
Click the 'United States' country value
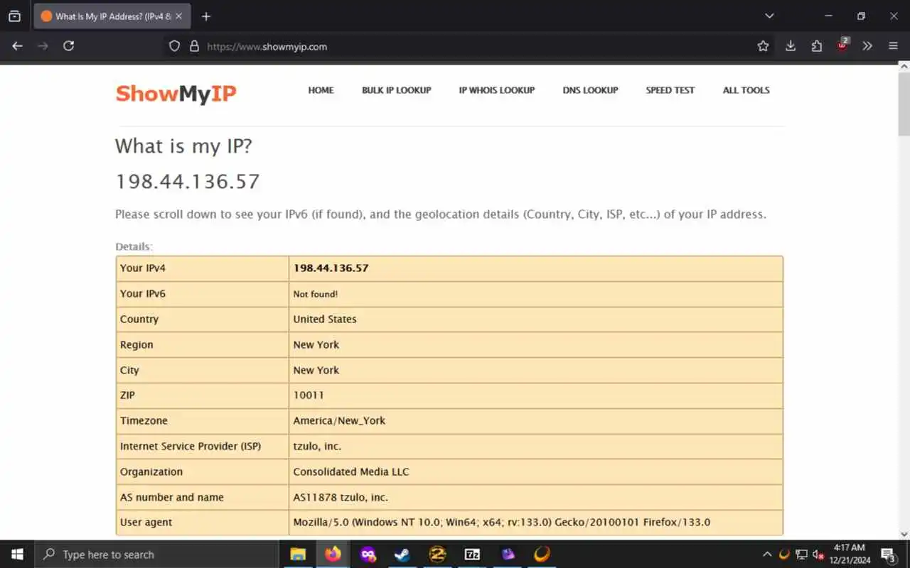click(x=325, y=319)
